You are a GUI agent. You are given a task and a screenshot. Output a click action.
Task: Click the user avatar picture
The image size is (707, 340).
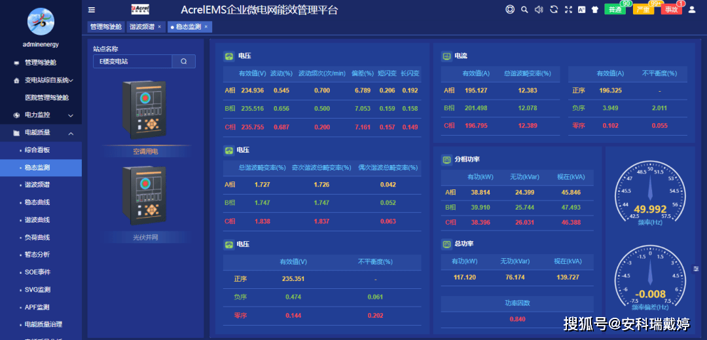click(x=41, y=21)
